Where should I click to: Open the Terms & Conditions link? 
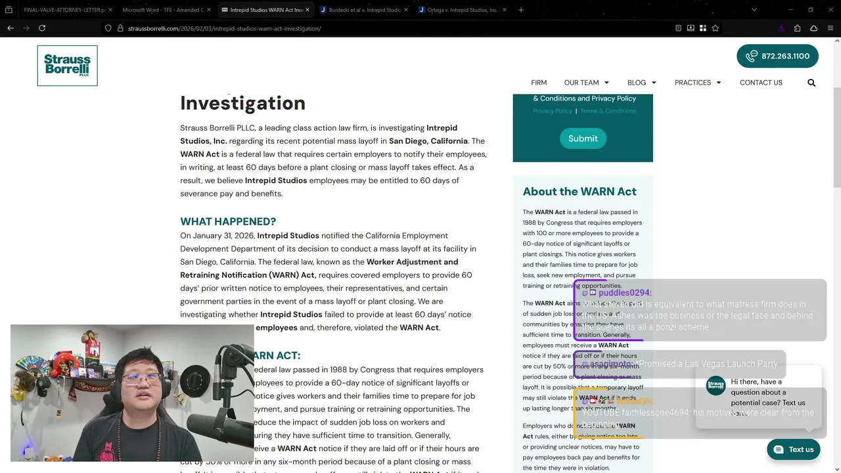click(x=608, y=111)
